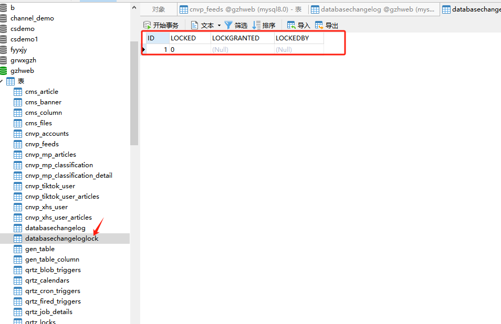Image resolution: width=501 pixels, height=324 pixels.
Task: Click the cms_article table icon
Action: [18, 92]
